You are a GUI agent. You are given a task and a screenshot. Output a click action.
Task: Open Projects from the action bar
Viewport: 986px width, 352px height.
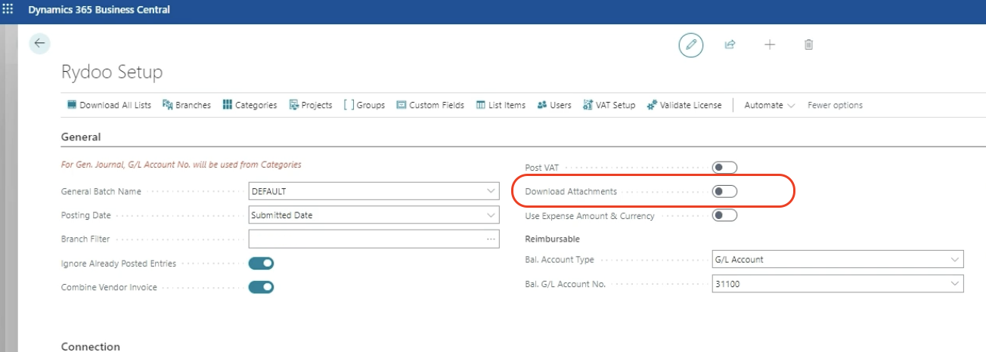point(311,105)
